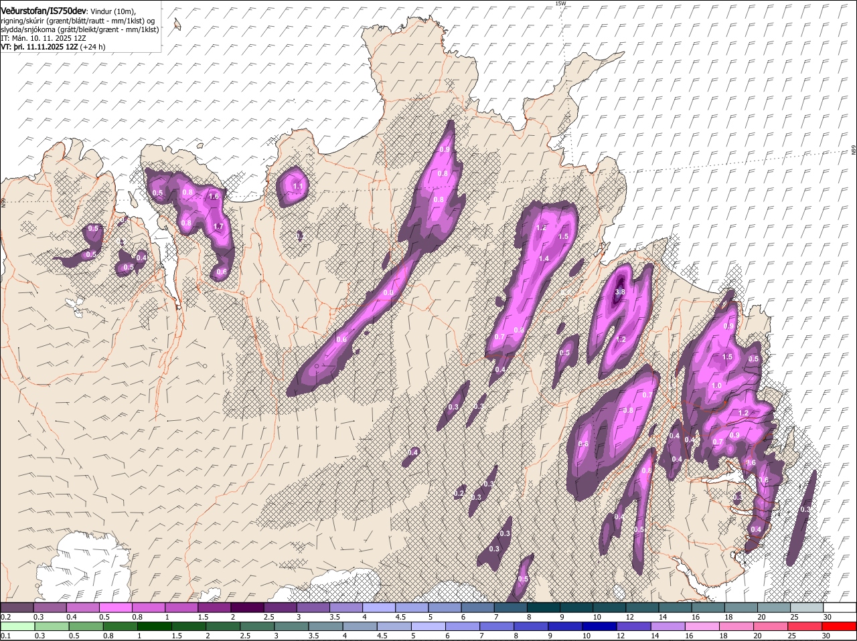
Task: Select snow legend swatch for 0.2–0.3 mm
Action: 17,607
